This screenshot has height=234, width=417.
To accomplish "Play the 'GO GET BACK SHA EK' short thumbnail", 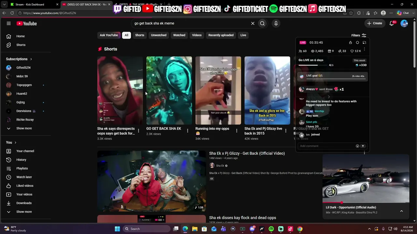I will (169, 90).
